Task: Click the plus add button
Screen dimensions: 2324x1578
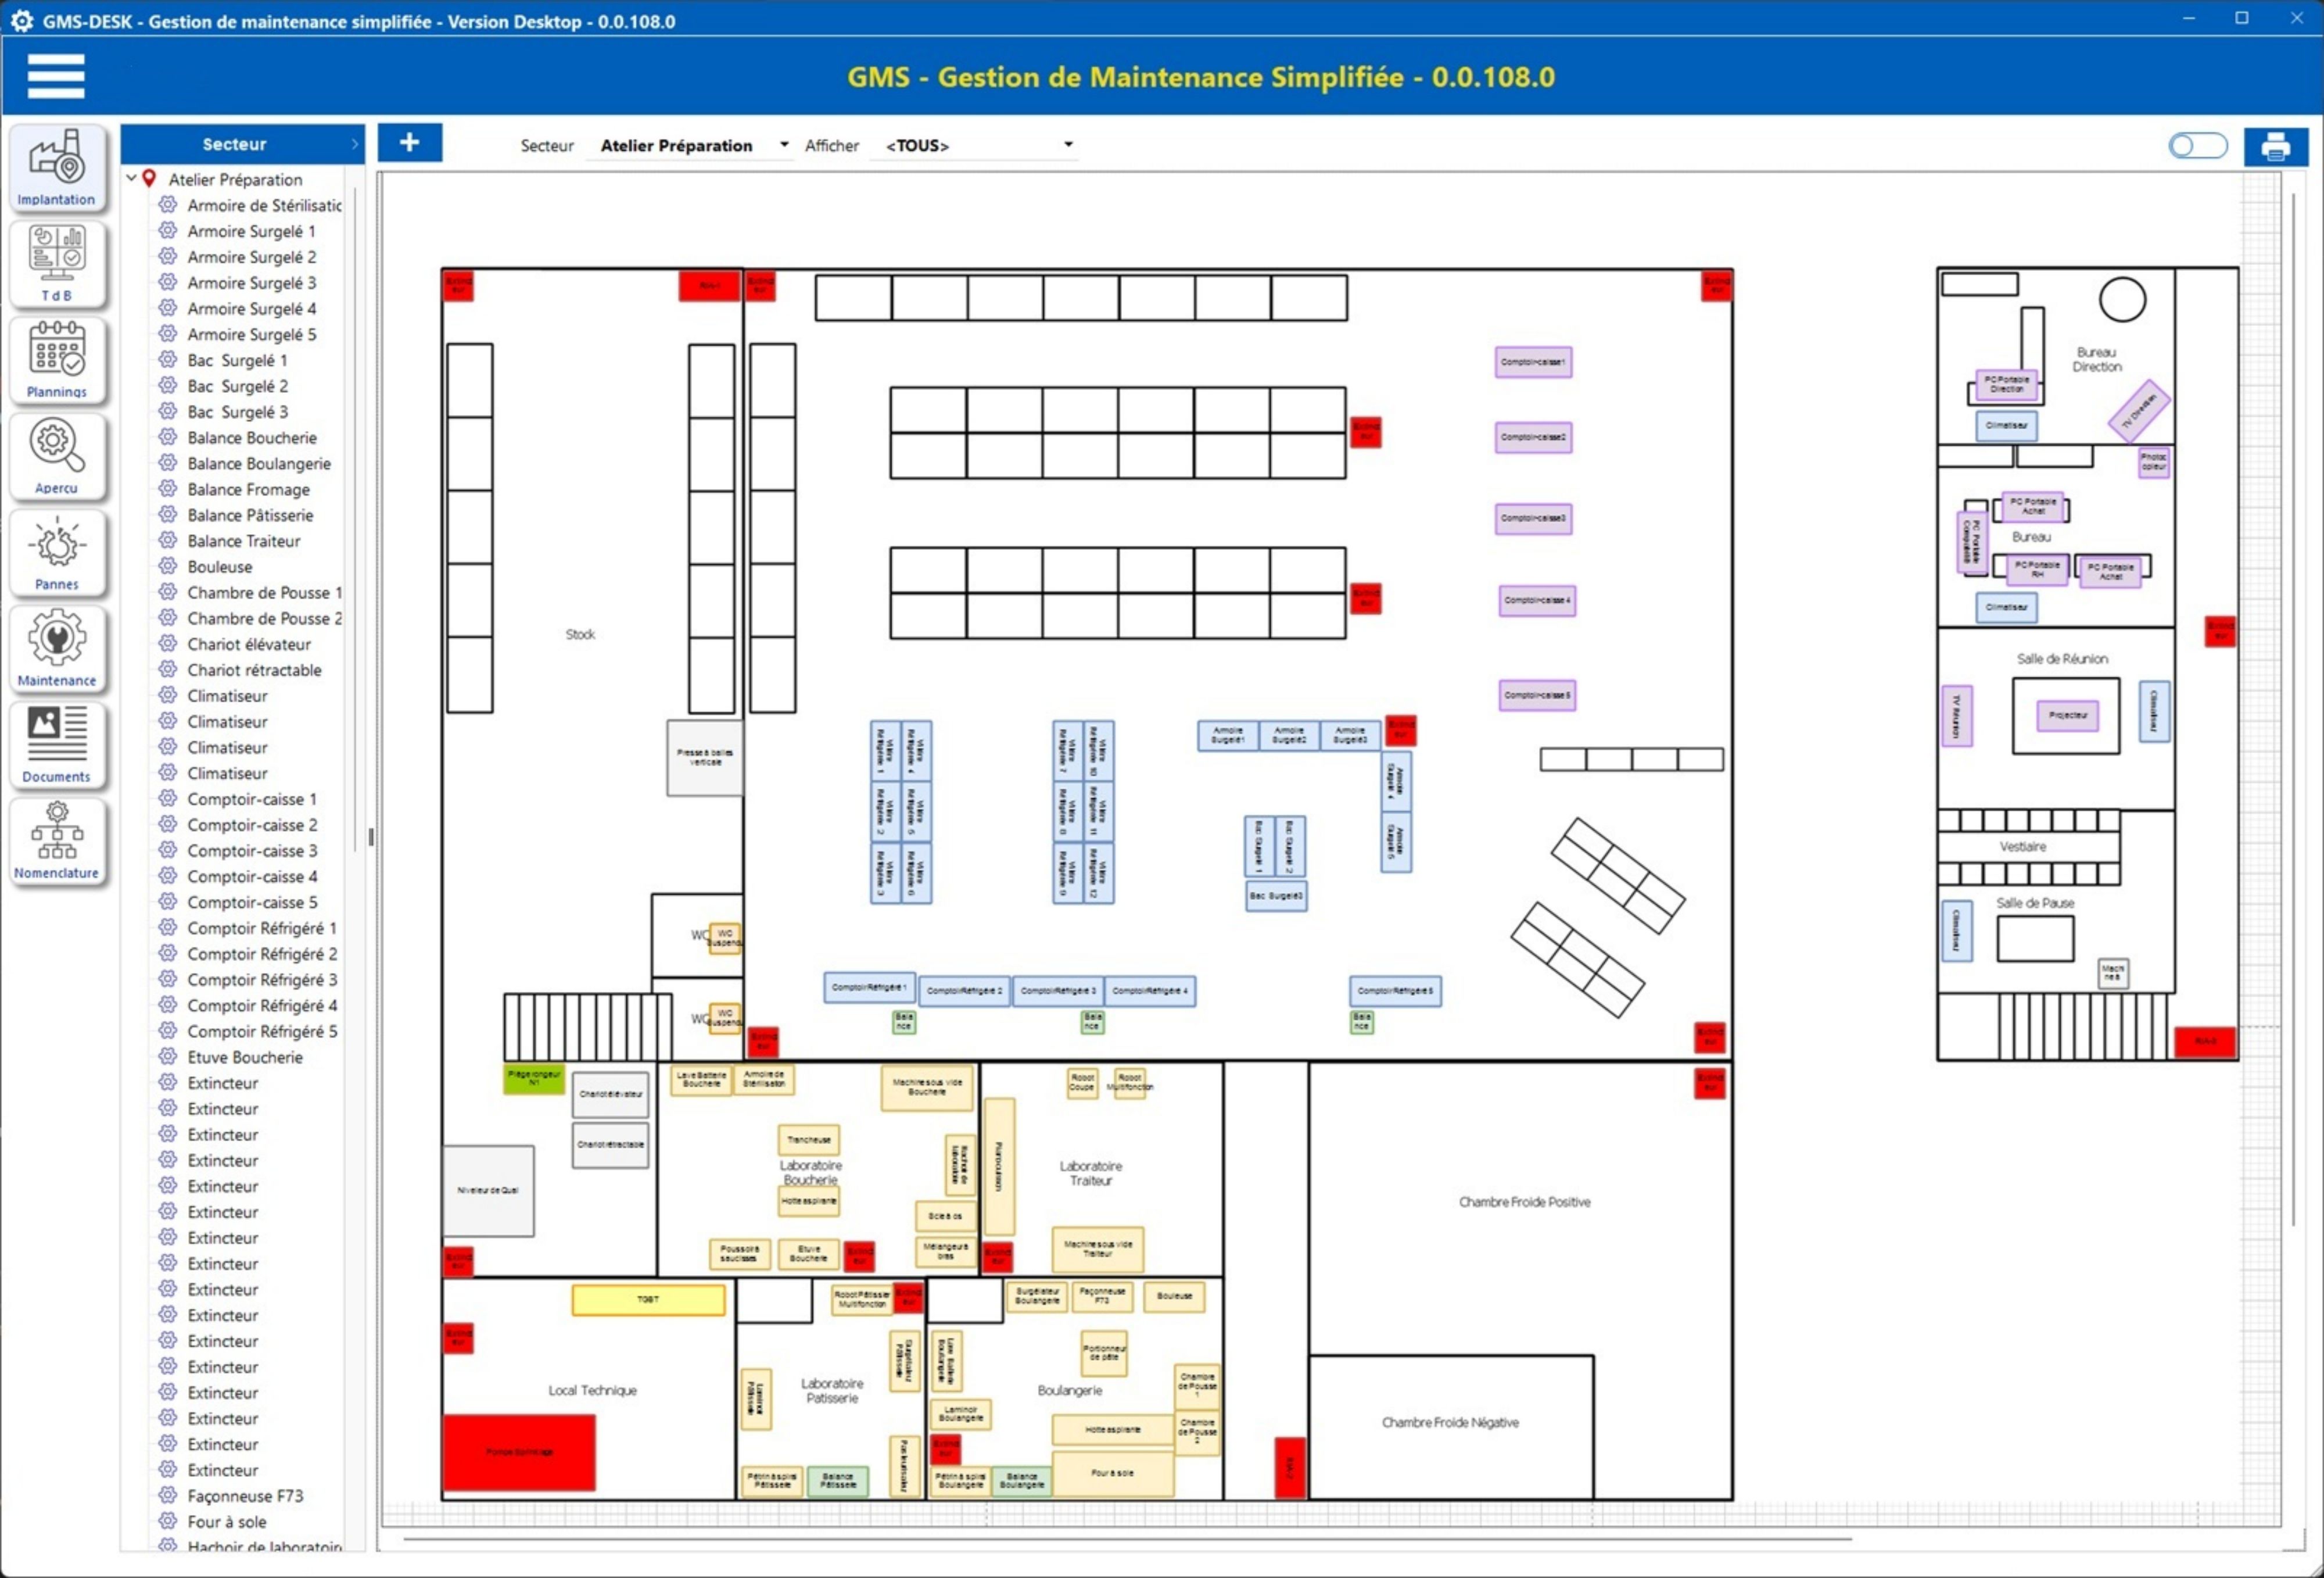Action: (409, 143)
